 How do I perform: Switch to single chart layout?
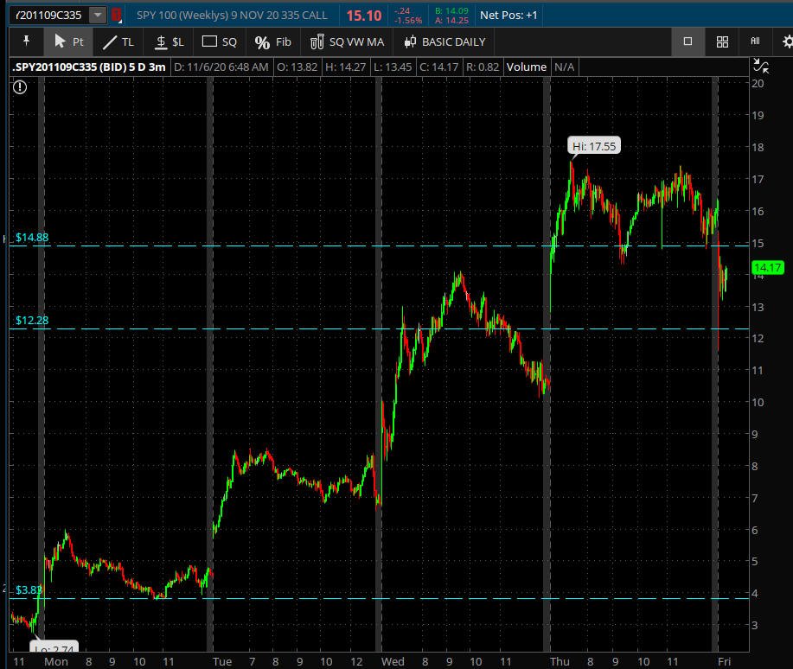[688, 41]
